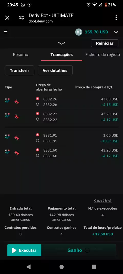Click the red contract type icon for 8832.22
The height and width of the screenshot is (274, 123).
(17, 116)
